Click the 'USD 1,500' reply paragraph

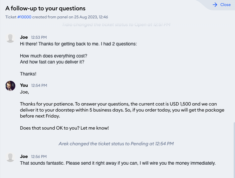point(122,110)
